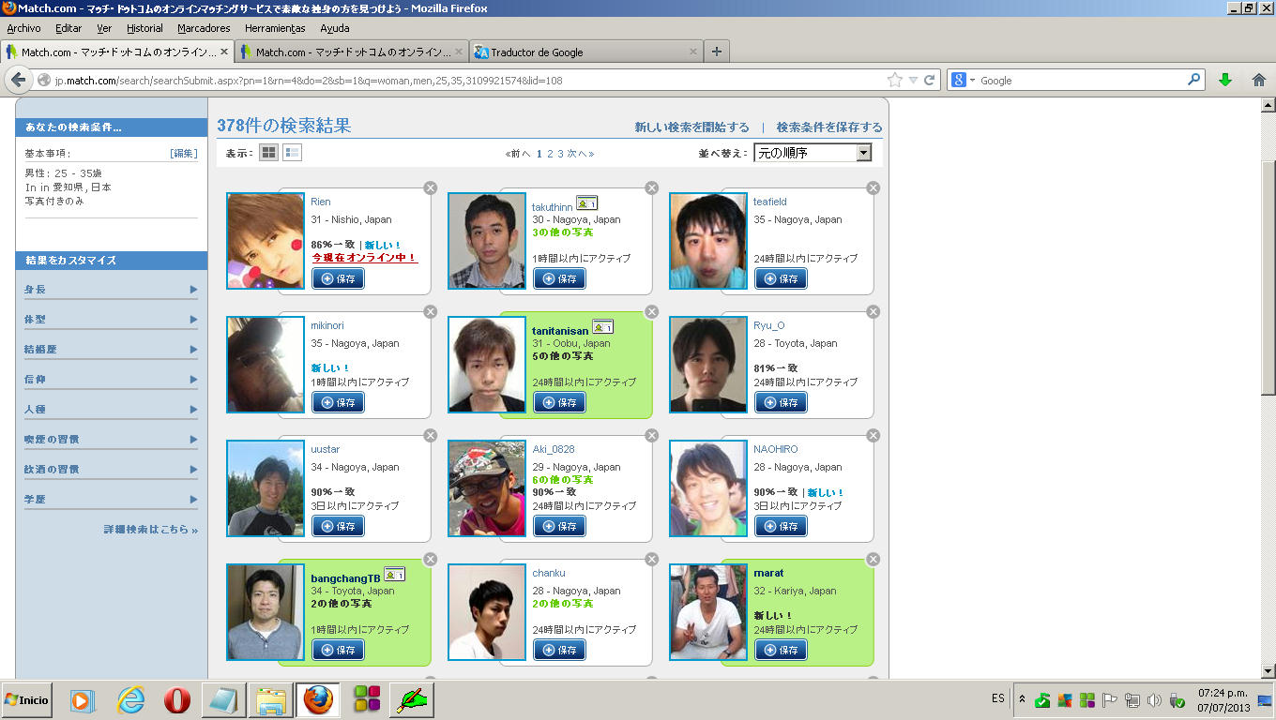Open takuthinn's photo count icon
This screenshot has width=1276, height=720.
[586, 202]
